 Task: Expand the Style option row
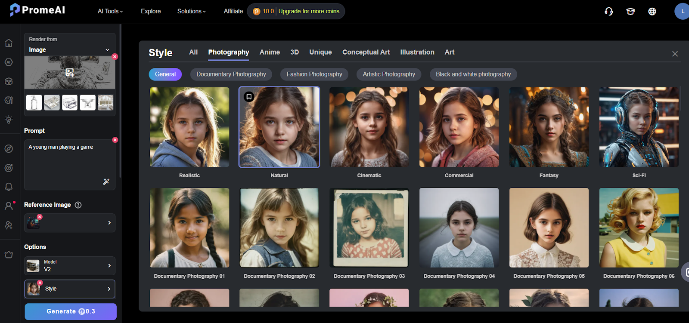70,289
